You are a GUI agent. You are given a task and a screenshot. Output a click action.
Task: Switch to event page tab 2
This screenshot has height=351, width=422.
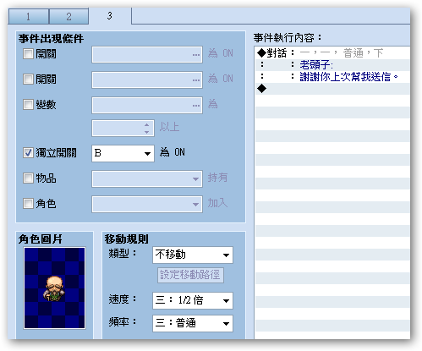(x=69, y=16)
